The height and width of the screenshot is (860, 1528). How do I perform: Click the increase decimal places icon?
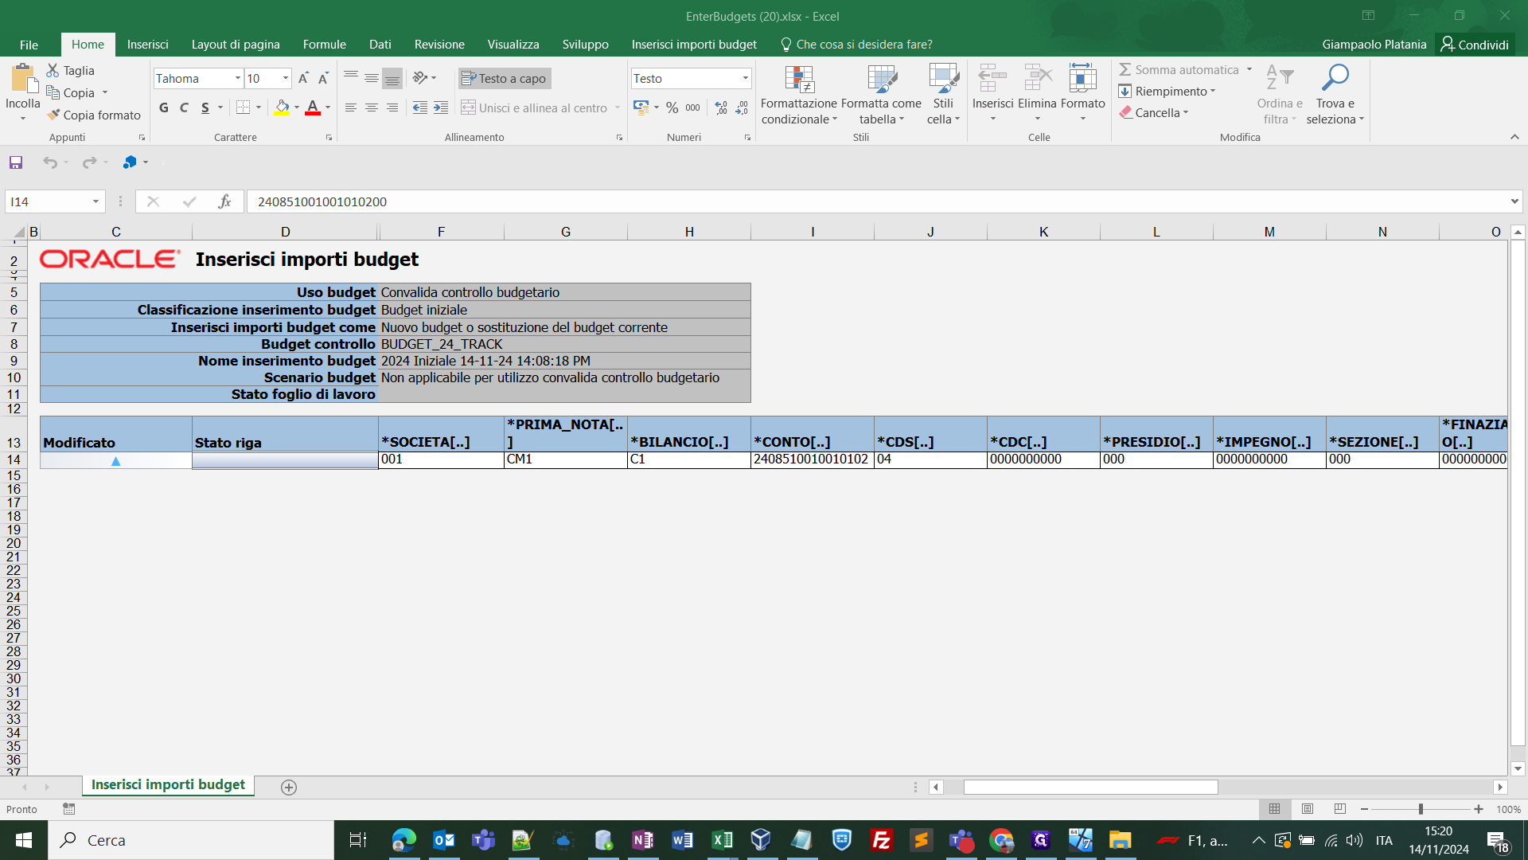[721, 107]
